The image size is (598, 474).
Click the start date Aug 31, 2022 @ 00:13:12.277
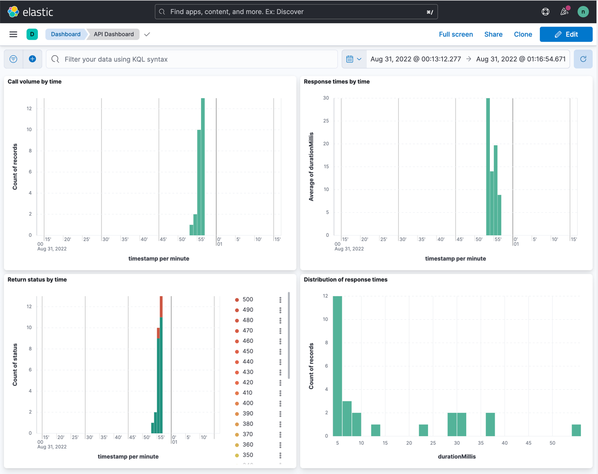416,59
